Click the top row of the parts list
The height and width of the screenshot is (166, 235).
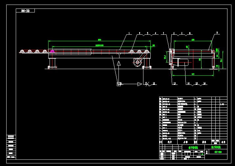pos(193,98)
